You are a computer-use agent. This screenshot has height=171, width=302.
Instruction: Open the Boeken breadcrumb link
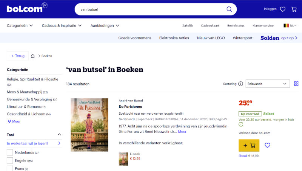(x=46, y=56)
